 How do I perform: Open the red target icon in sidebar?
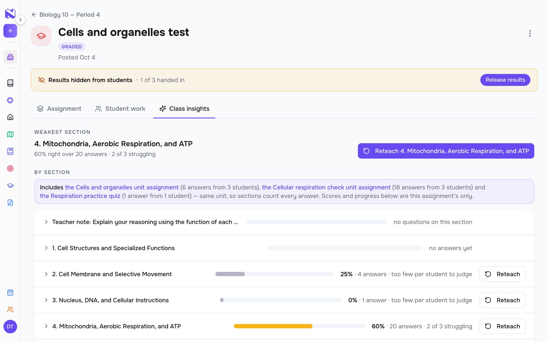click(10, 168)
